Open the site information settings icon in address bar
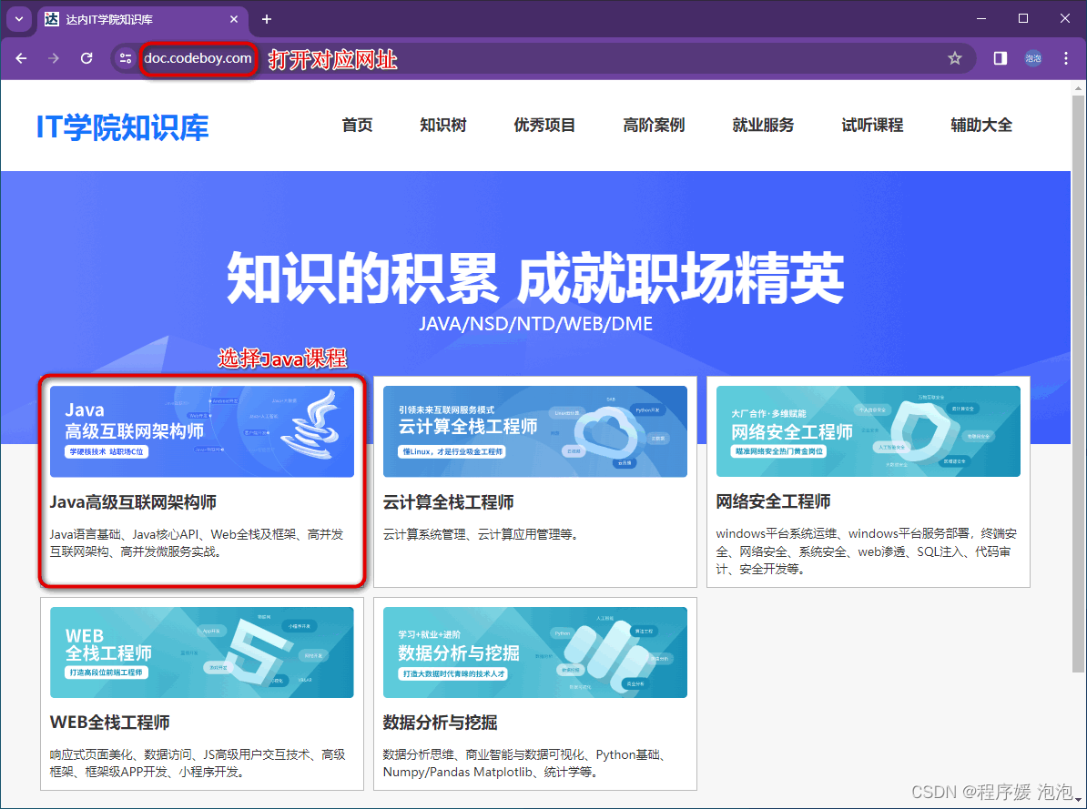Screen dimensions: 1087x809 point(124,57)
